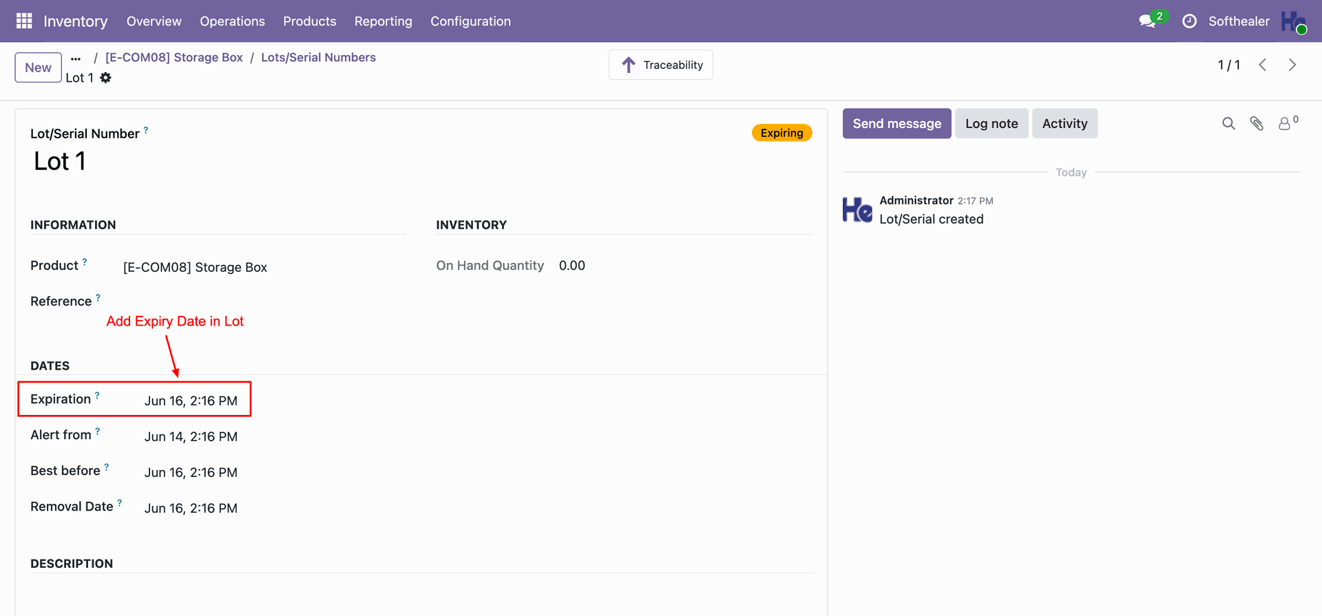
Task: Show help tooltip for Product field
Action: (85, 262)
